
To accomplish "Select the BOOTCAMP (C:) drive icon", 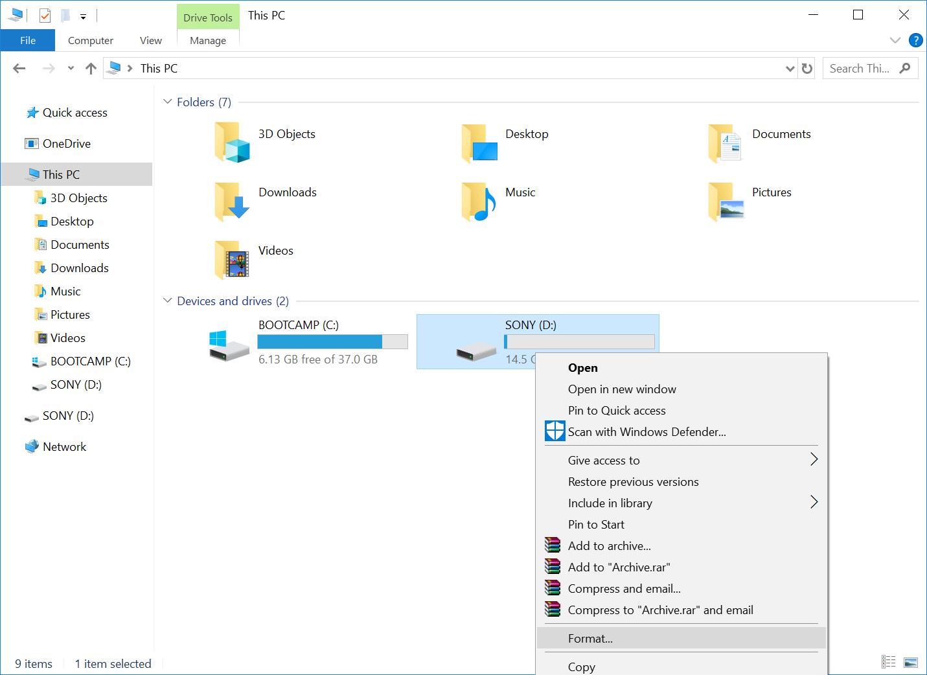I will tap(229, 343).
